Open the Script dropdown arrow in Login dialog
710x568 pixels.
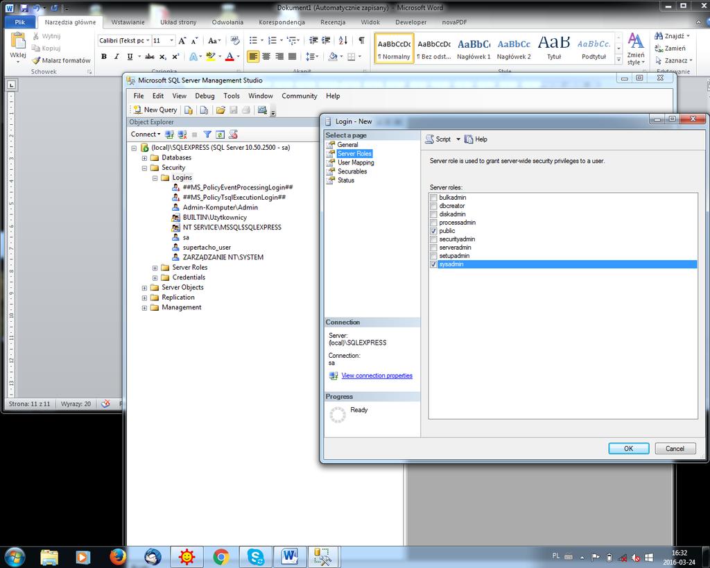pos(458,139)
